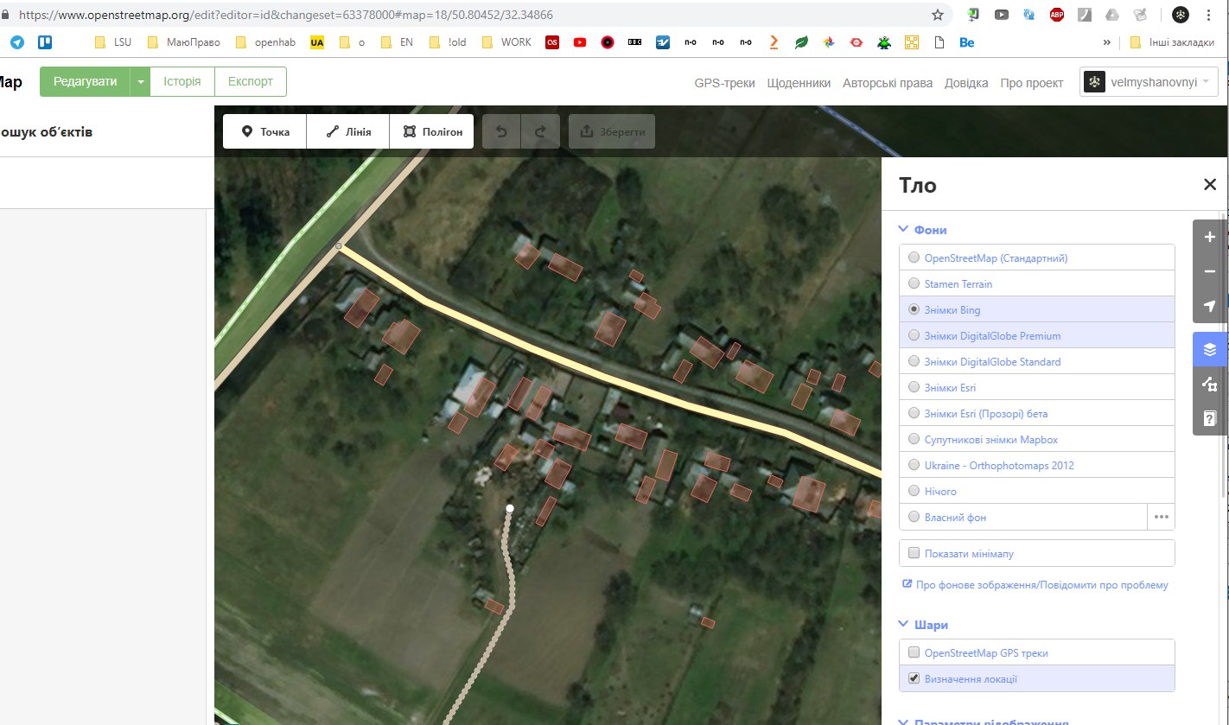
Task: Select the Точка (point) tool
Action: click(264, 132)
